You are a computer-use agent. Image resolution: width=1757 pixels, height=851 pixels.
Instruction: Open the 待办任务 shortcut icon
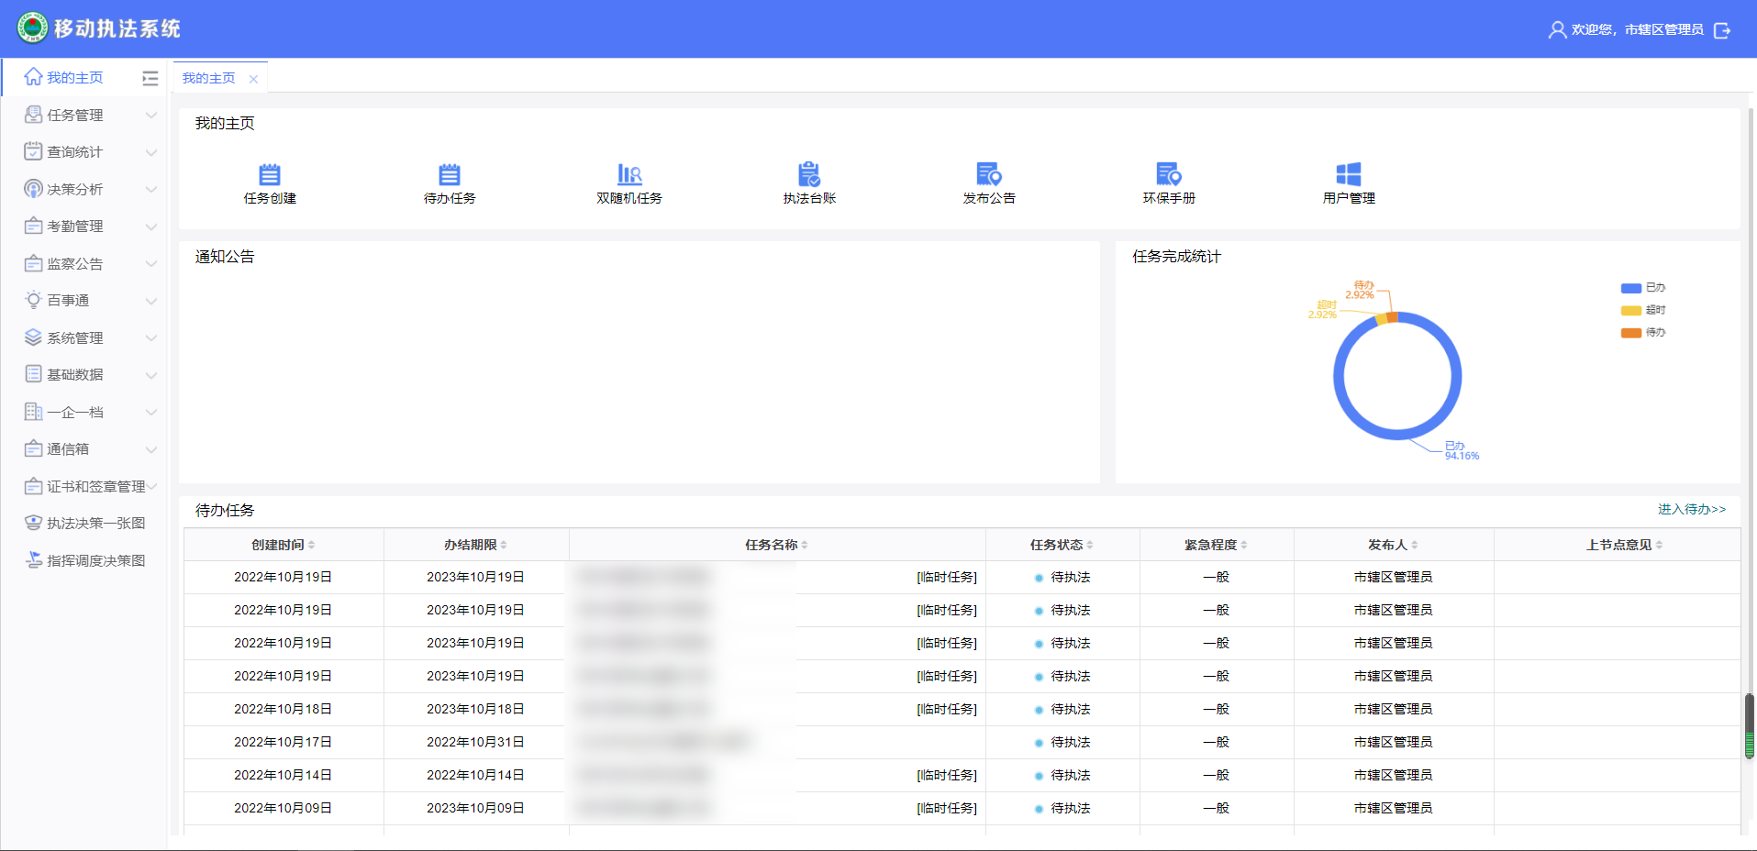coord(450,174)
